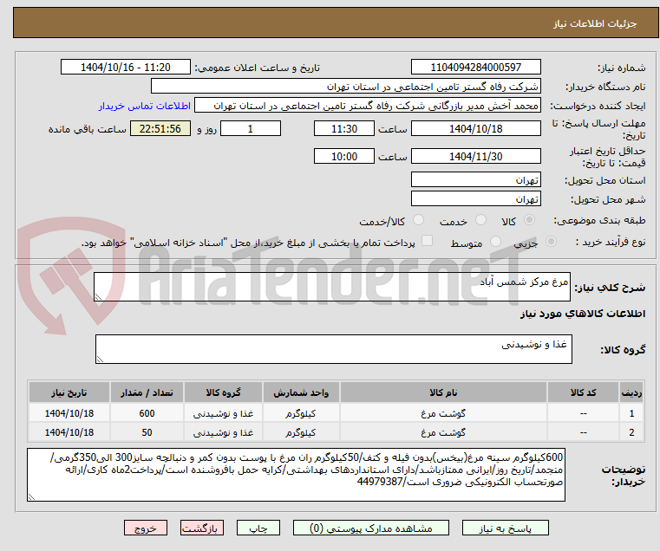
Task: Select the کالا radio button
Action: tap(530, 220)
